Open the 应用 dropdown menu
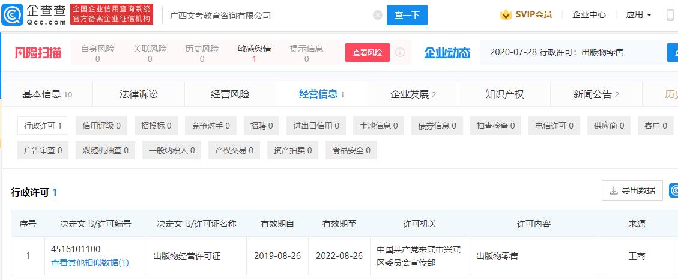This screenshot has height=280, width=678. (638, 15)
